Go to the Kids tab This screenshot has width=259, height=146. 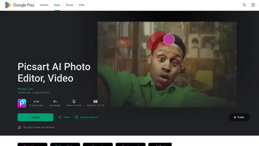click(x=82, y=5)
